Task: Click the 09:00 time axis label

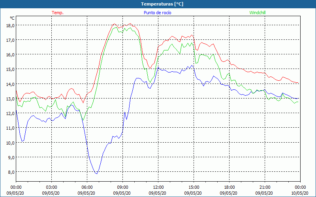Action: [122, 188]
